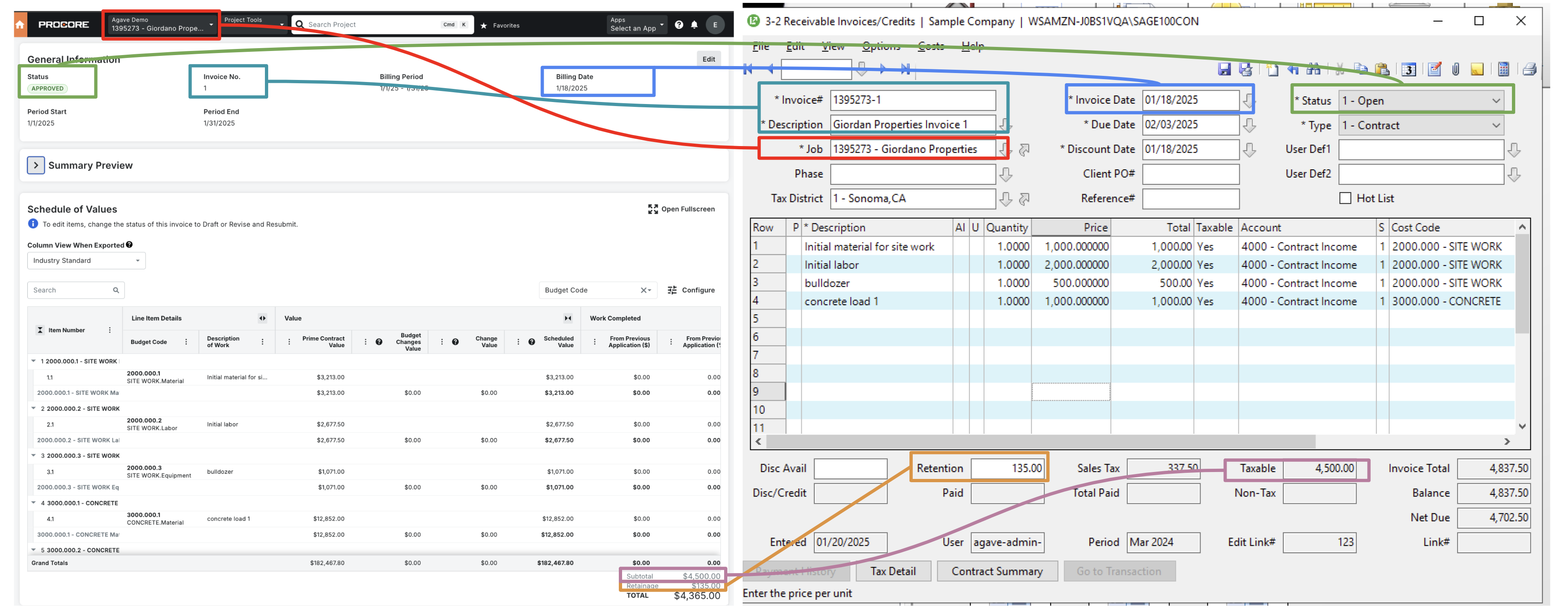Open the View menu in Sage

pyautogui.click(x=833, y=46)
